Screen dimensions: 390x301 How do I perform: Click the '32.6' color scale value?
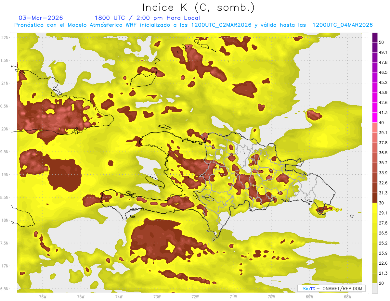click(x=383, y=183)
